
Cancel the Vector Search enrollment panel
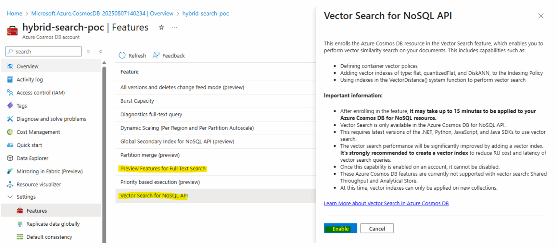click(x=377, y=228)
